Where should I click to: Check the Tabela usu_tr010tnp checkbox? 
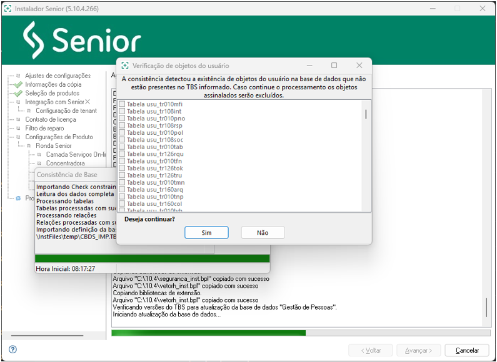122,197
